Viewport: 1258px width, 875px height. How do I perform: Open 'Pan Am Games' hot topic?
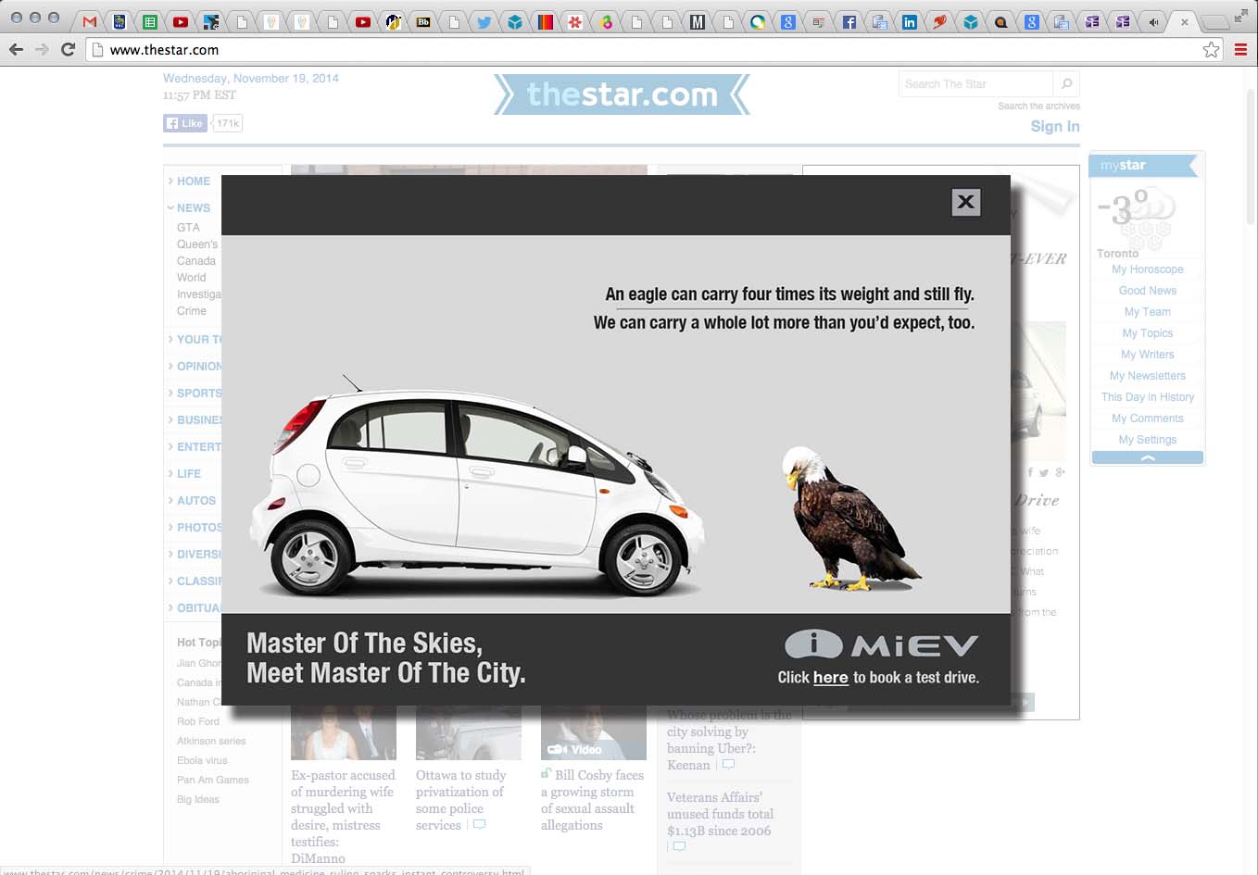(x=213, y=780)
